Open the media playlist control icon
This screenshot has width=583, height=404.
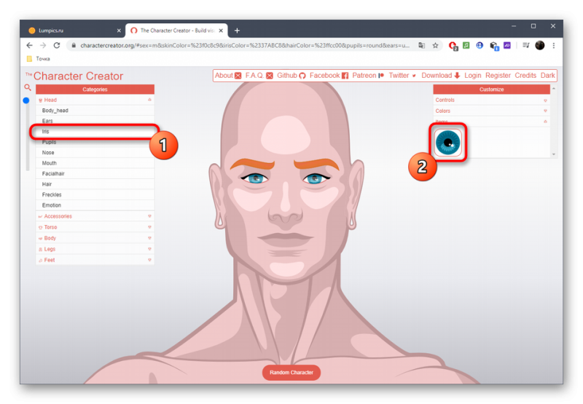[525, 45]
